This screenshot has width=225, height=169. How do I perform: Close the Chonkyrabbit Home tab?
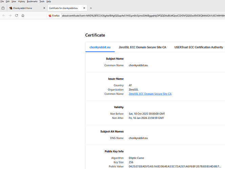coord(44,8)
